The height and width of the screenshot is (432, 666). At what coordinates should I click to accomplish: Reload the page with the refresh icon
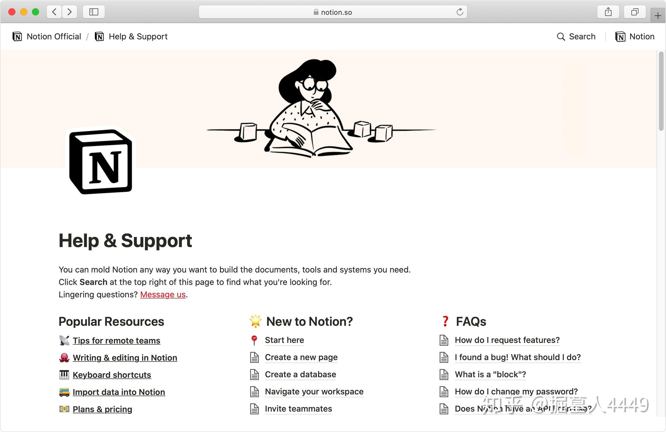pyautogui.click(x=460, y=12)
